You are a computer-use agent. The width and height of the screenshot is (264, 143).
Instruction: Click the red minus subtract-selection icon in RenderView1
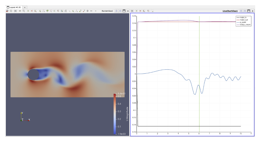coord(91,11)
